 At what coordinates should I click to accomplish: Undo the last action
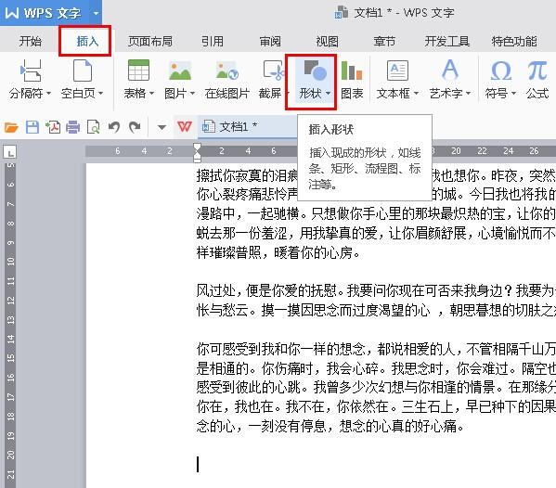point(114,127)
